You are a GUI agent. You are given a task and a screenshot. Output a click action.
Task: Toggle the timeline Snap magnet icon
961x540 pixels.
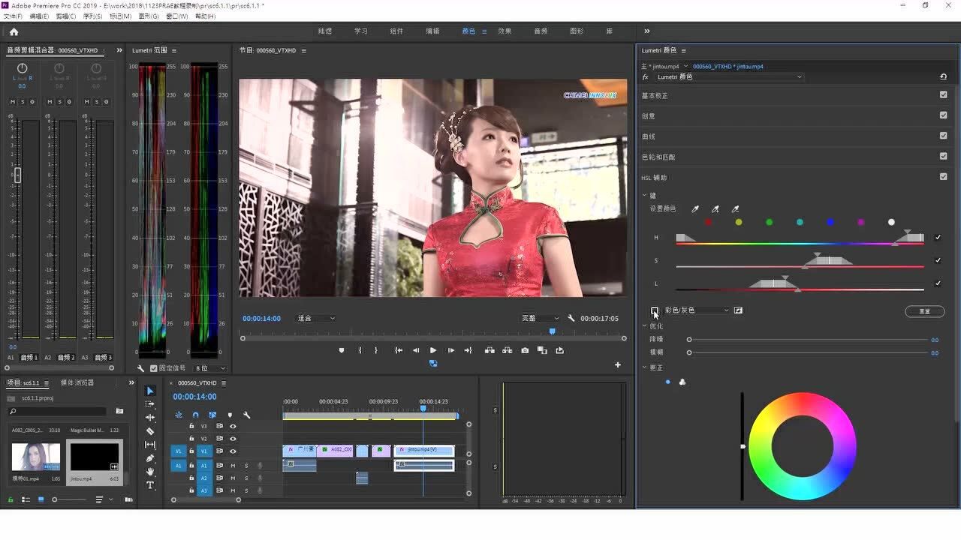tap(195, 415)
